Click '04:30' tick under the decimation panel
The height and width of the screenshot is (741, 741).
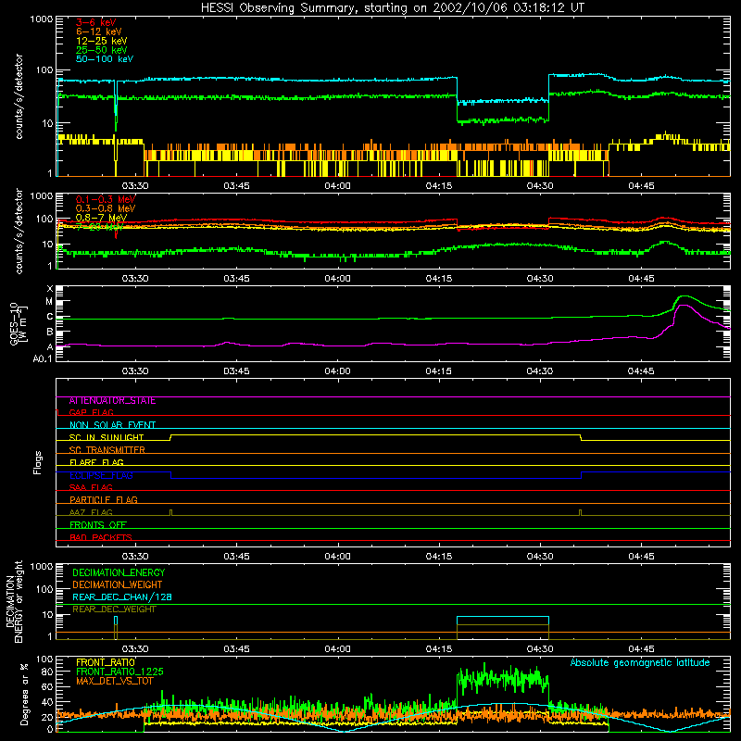point(540,649)
